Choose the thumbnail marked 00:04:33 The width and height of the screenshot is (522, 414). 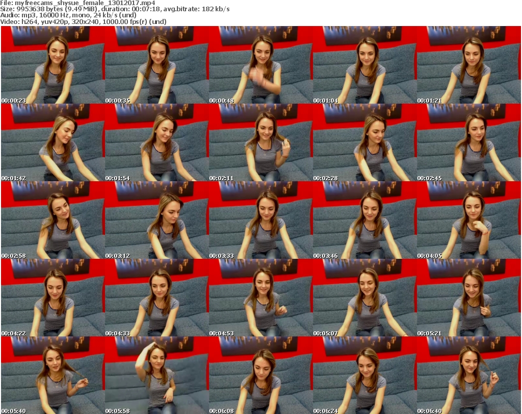click(x=157, y=298)
